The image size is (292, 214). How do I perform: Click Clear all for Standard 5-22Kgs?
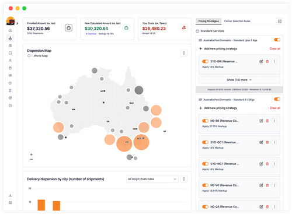[275, 108]
